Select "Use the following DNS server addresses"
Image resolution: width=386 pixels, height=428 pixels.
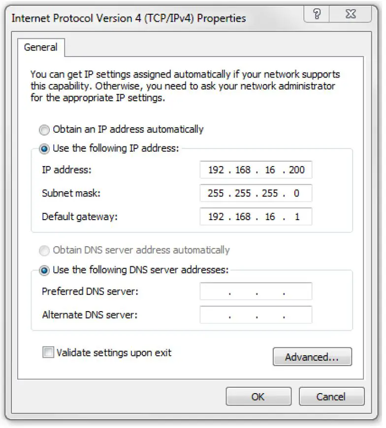44,269
